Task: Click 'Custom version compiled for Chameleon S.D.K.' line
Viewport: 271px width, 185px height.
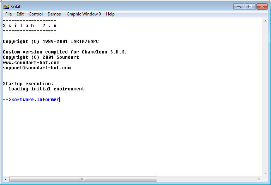Action: (x=65, y=52)
